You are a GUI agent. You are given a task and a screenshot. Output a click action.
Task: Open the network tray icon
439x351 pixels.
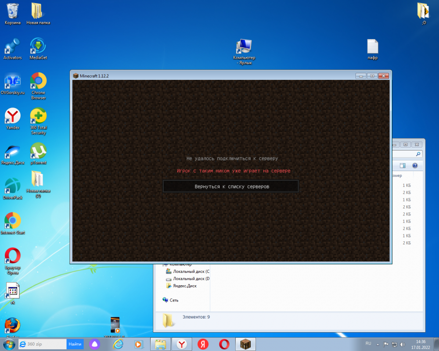pyautogui.click(x=394, y=344)
